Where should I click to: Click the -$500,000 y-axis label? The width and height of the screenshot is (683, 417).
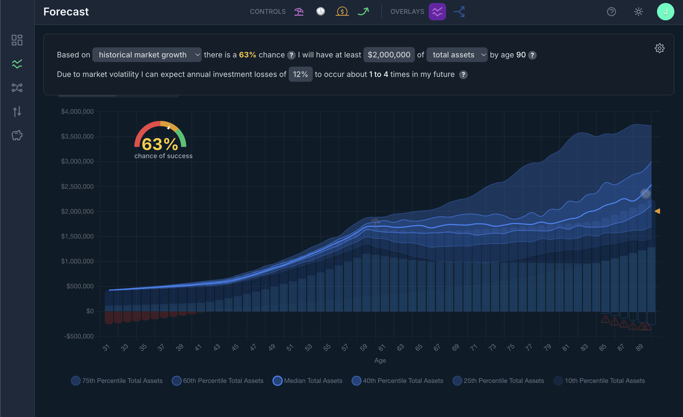click(79, 336)
